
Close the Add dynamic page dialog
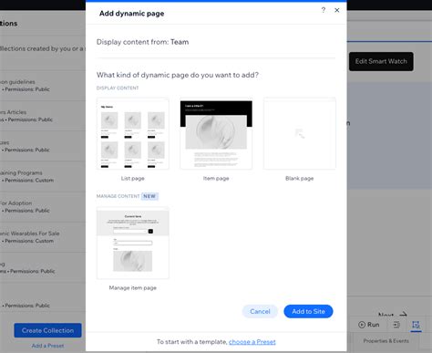337,10
